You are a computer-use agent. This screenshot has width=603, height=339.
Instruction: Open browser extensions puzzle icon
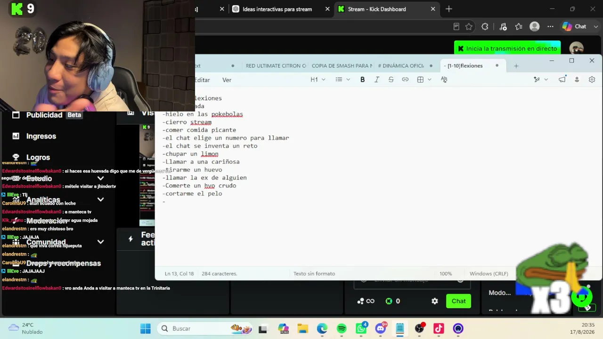tap(485, 26)
